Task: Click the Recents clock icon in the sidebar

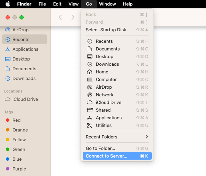Action: (x=8, y=39)
